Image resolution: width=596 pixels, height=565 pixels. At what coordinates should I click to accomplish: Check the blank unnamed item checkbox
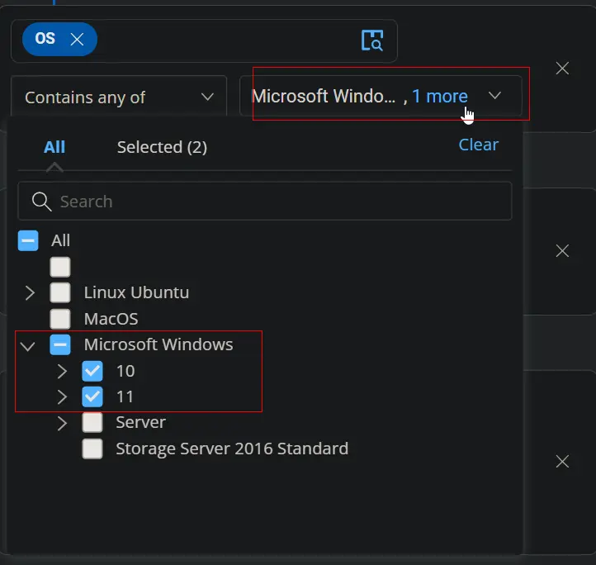tap(60, 267)
